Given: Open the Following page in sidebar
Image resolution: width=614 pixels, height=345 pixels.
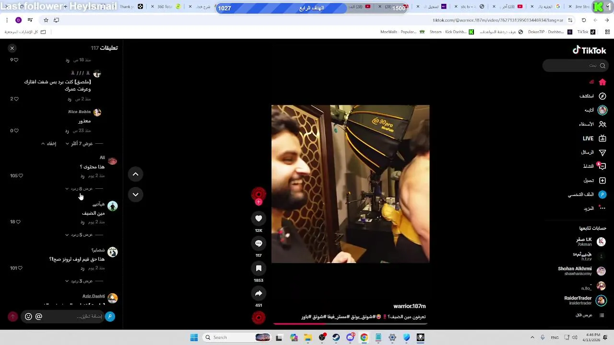Looking at the screenshot, I should [595, 110].
